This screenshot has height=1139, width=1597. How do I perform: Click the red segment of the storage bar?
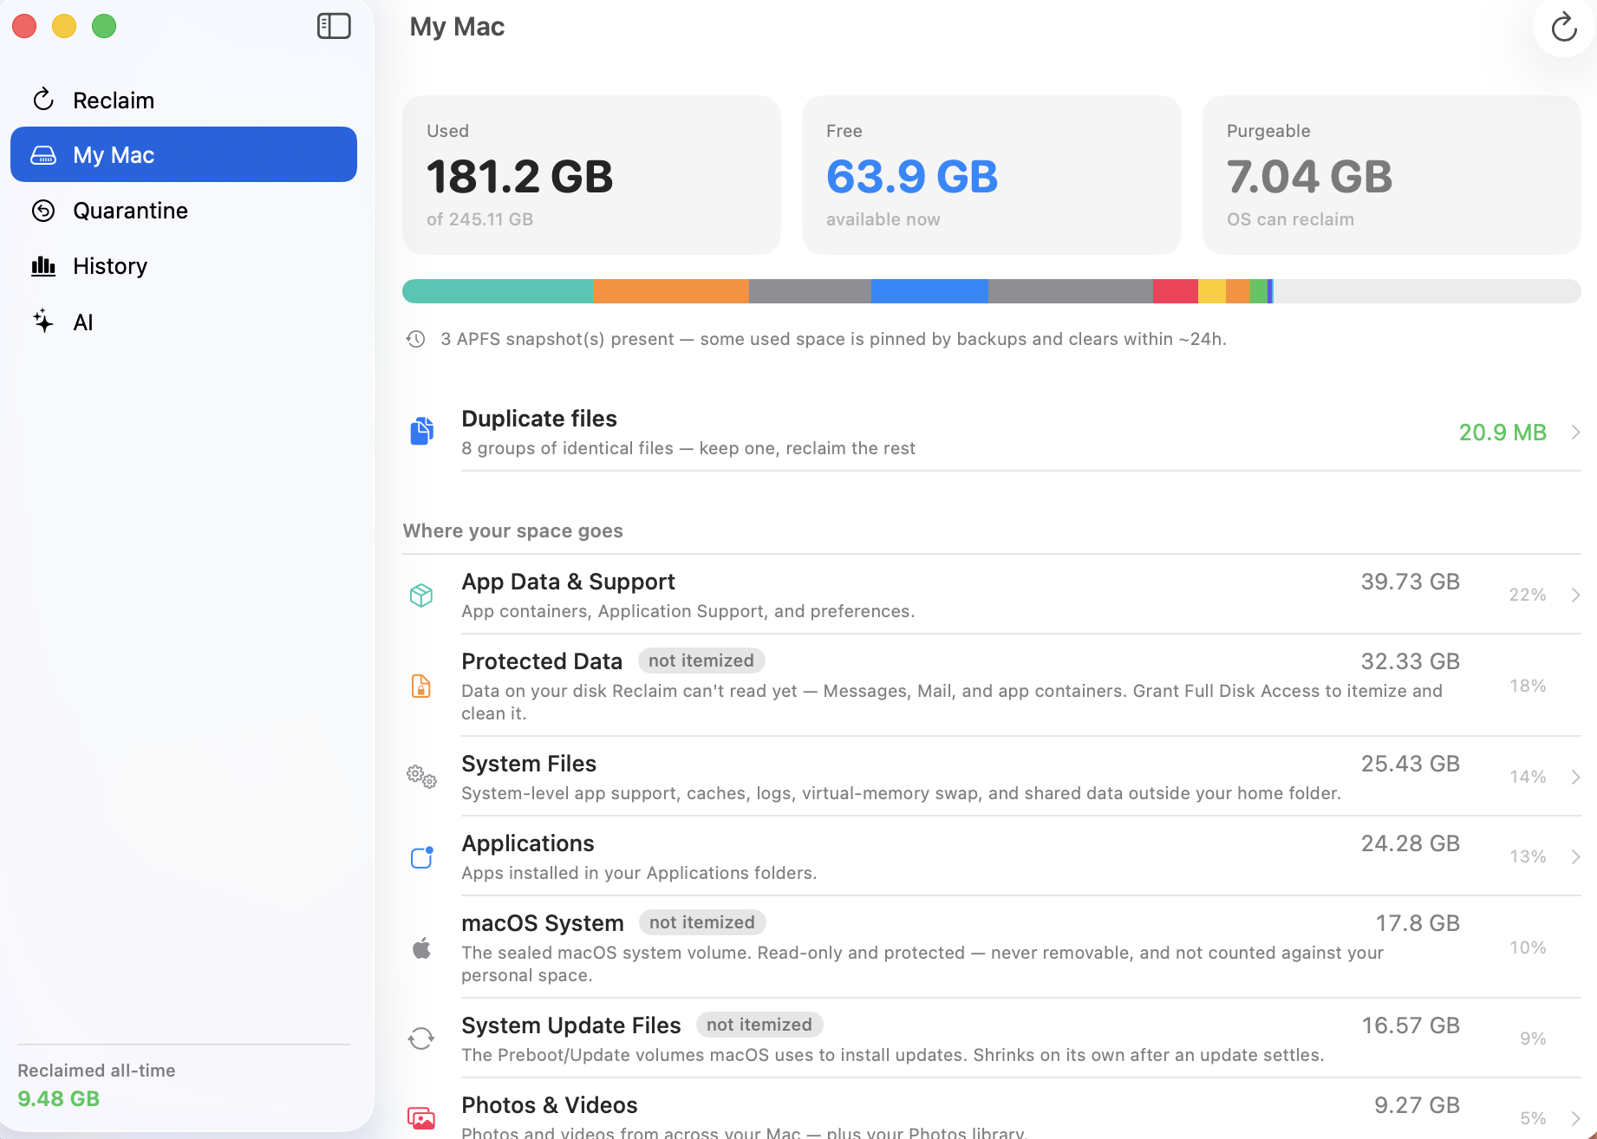1176,291
